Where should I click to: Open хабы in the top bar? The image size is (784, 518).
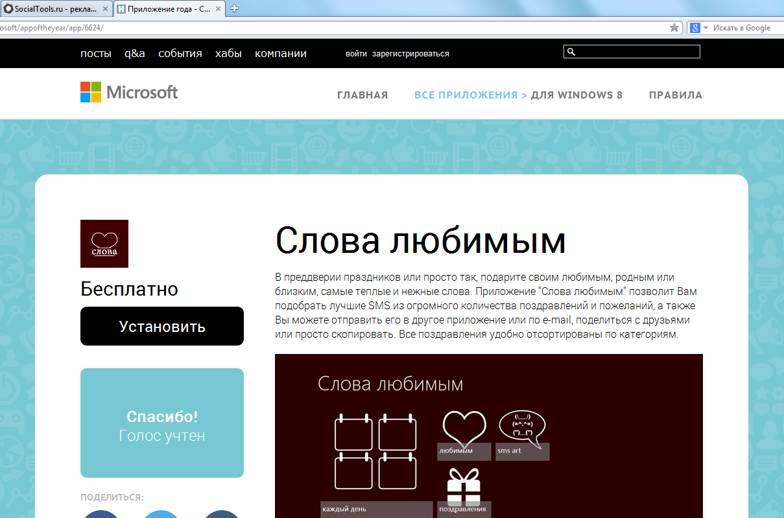pyautogui.click(x=228, y=54)
